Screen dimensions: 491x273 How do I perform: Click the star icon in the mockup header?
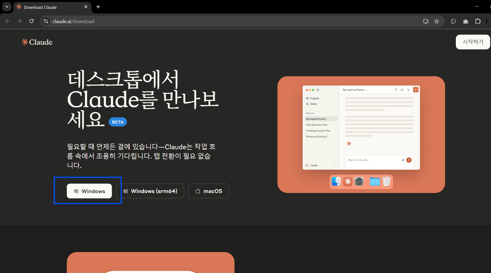coord(402,90)
